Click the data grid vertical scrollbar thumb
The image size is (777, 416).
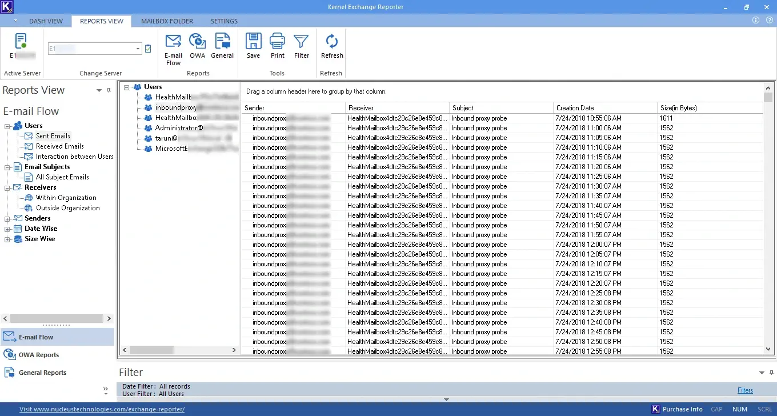tap(768, 98)
